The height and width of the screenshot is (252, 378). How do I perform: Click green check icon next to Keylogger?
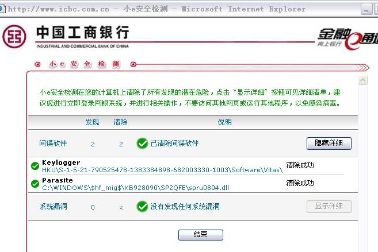pyautogui.click(x=35, y=166)
